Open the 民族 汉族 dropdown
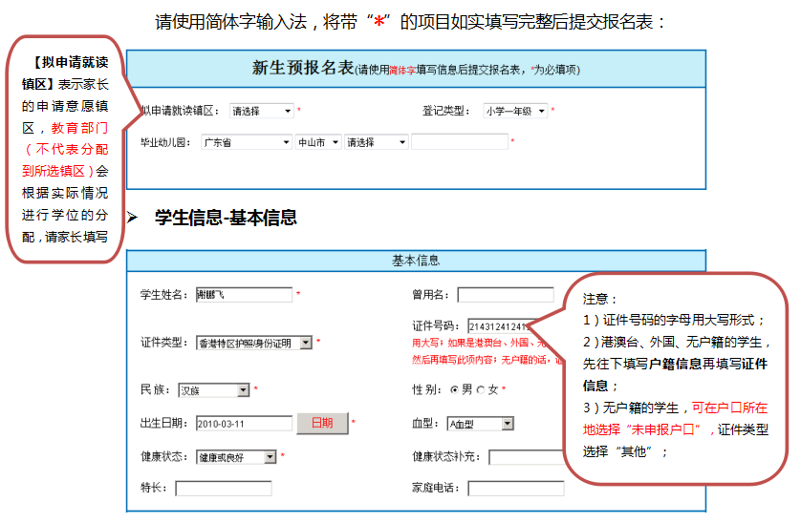 click(214, 390)
